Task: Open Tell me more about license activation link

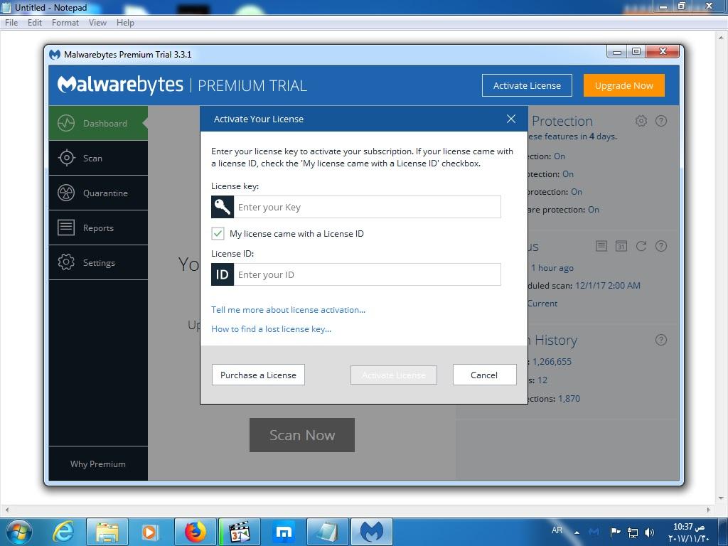Action: (289, 310)
